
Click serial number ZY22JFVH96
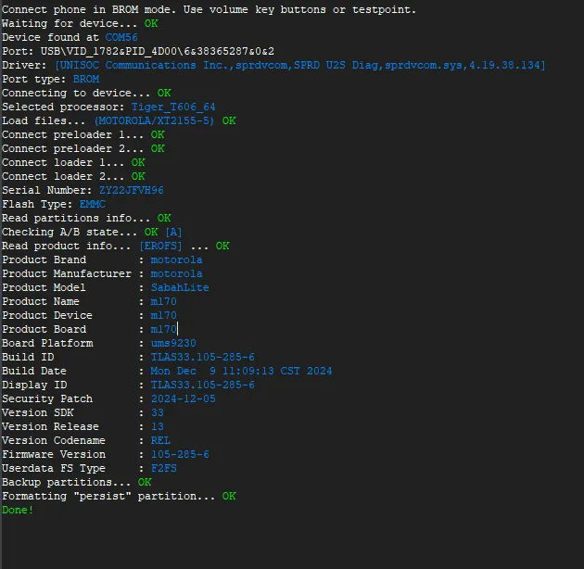tap(131, 190)
